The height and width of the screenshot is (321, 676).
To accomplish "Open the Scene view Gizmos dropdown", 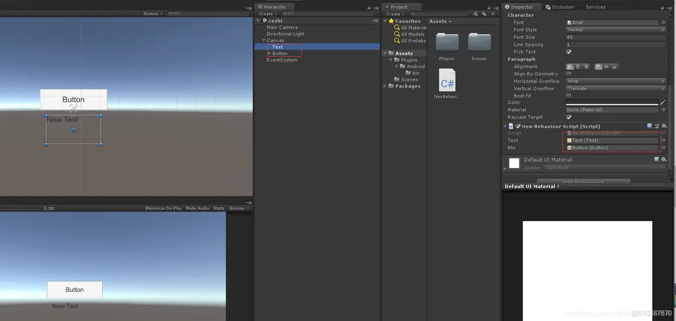I will click(x=153, y=14).
